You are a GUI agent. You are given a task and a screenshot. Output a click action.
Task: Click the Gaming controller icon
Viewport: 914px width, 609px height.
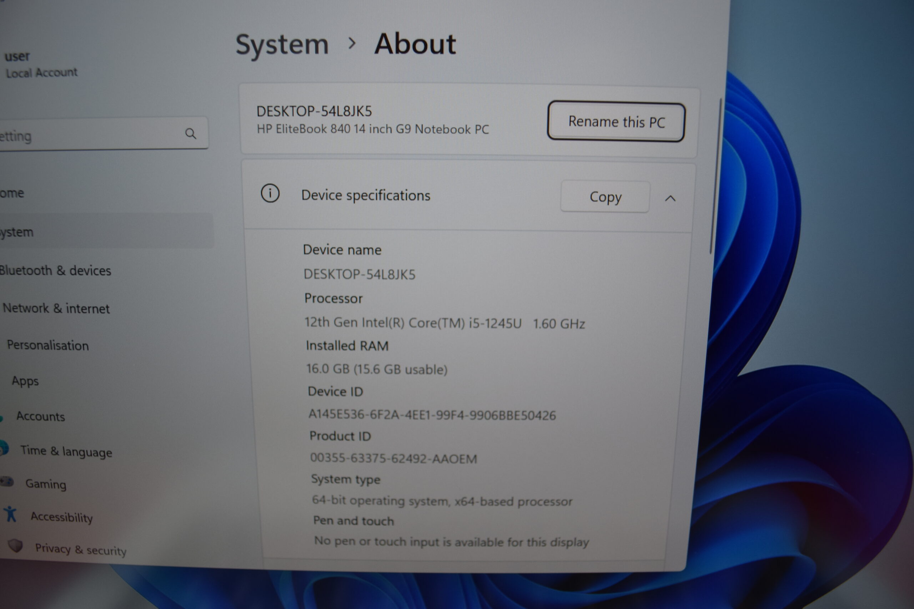pos(7,482)
